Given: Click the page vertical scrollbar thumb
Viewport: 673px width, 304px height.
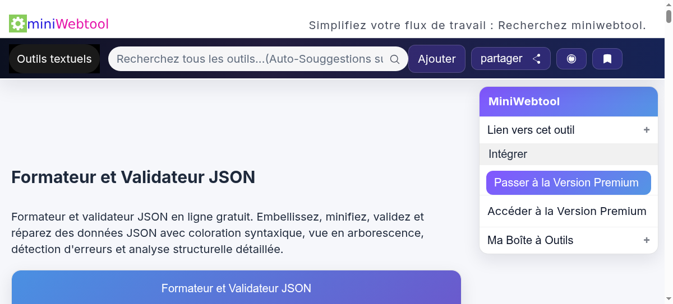Looking at the screenshot, I should (669, 12).
